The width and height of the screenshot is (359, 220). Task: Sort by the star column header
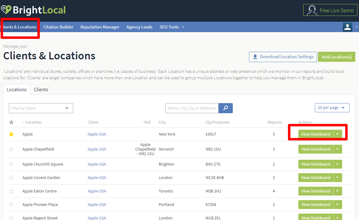pyautogui.click(x=11, y=122)
